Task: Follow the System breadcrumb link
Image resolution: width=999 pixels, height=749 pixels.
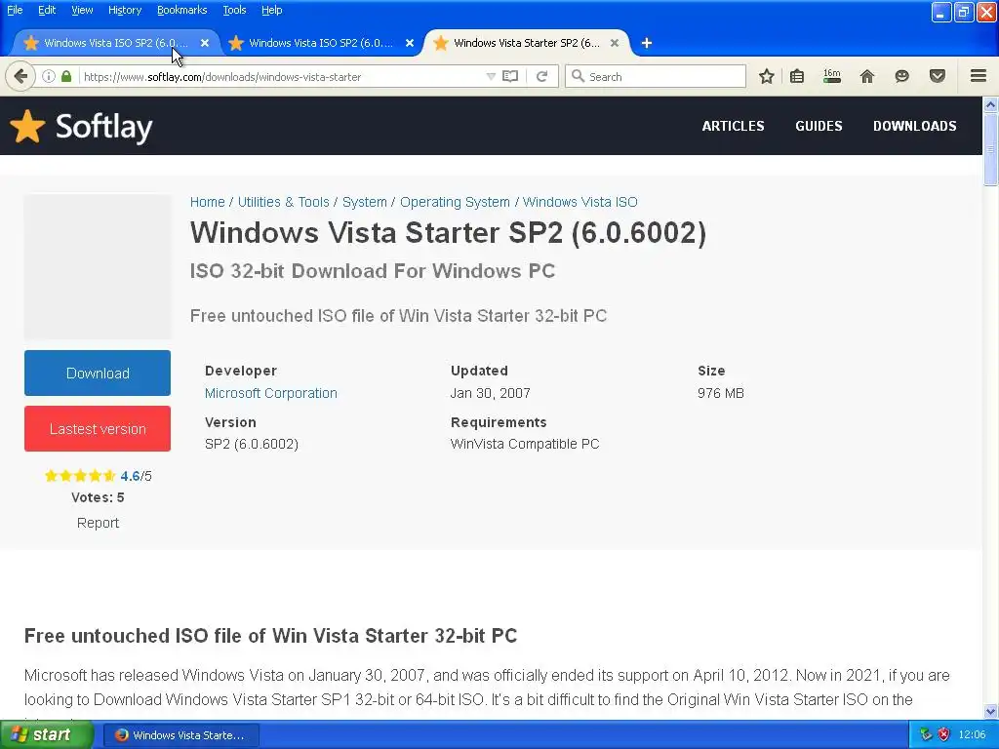Action: [x=365, y=202]
